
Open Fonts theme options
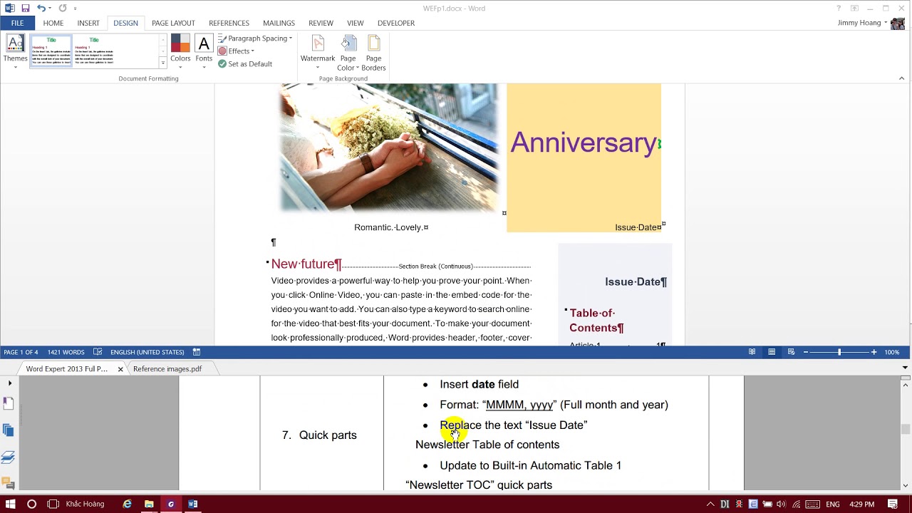(204, 52)
